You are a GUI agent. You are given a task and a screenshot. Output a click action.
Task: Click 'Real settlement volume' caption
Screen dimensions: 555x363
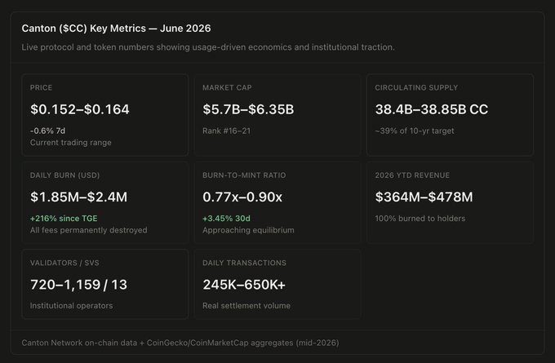coord(246,306)
